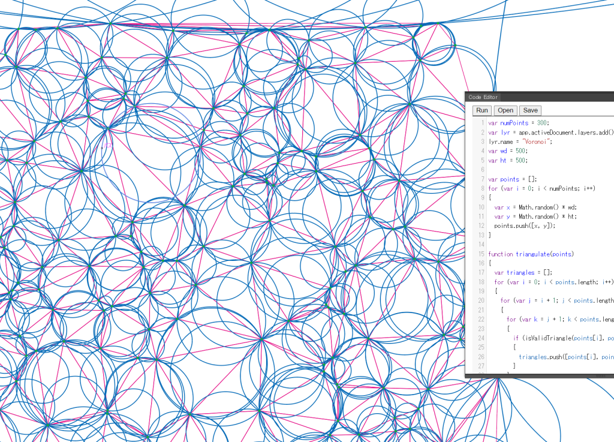Select the 'var wd = 500;' line

[x=508, y=151]
